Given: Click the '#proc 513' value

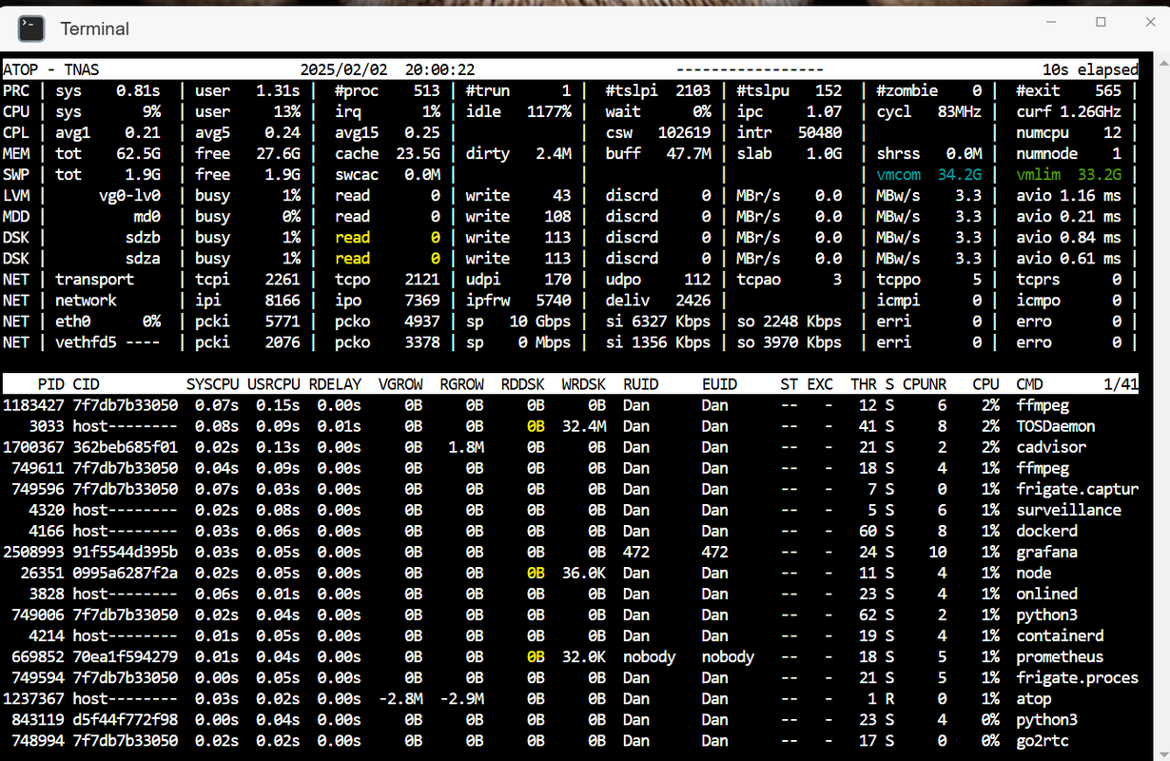Looking at the screenshot, I should pyautogui.click(x=387, y=90).
